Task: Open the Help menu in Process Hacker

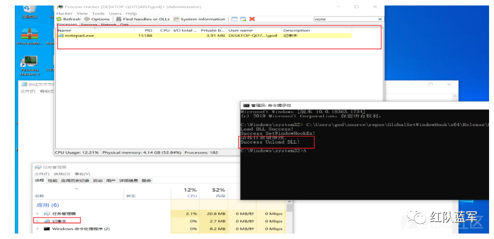Action: [131, 14]
